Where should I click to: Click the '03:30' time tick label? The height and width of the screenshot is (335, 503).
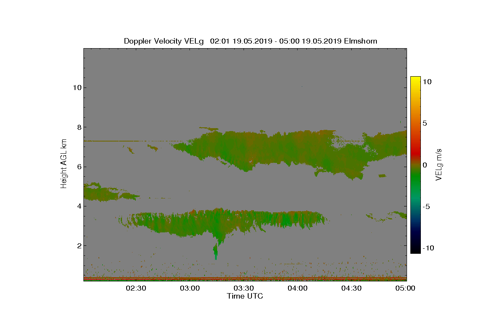tap(244, 289)
